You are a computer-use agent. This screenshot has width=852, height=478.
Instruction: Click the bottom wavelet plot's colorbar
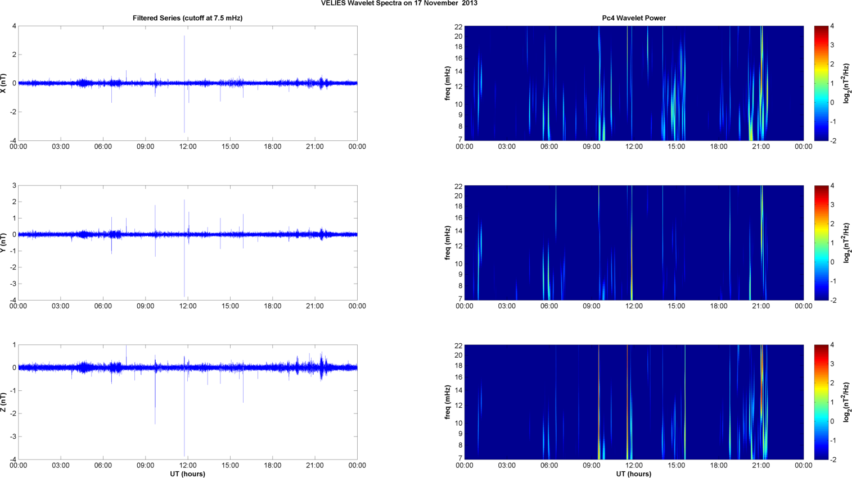point(821,402)
